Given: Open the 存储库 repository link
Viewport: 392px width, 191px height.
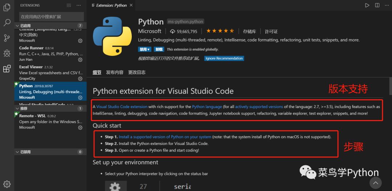Looking at the screenshot, I should (x=249, y=32).
